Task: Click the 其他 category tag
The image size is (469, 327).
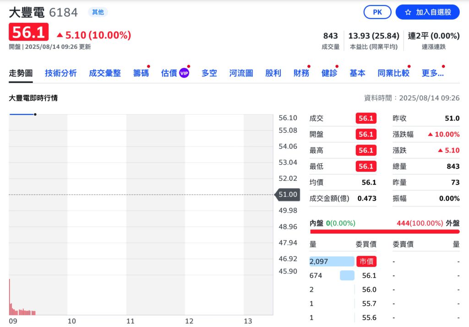Action: [x=98, y=12]
